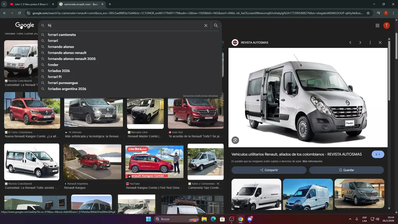
Task: Open Chrome profile button in toolbar
Action: (x=386, y=13)
